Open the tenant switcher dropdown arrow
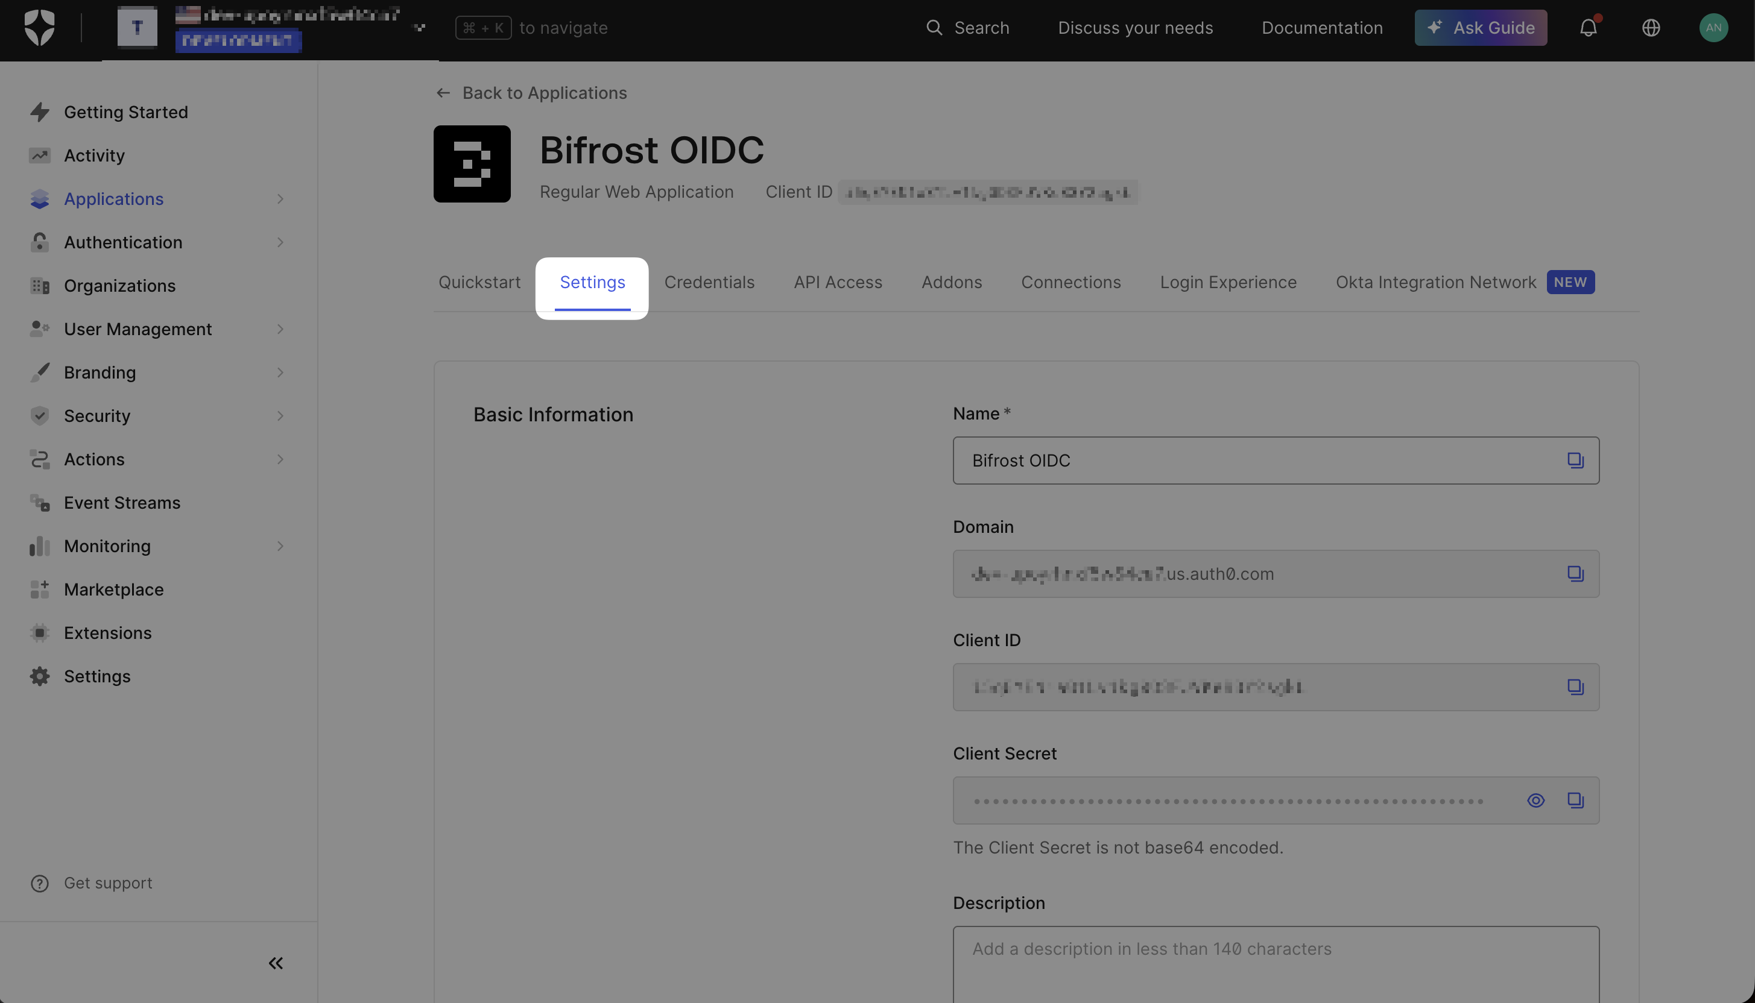This screenshot has width=1755, height=1003. 420,28
